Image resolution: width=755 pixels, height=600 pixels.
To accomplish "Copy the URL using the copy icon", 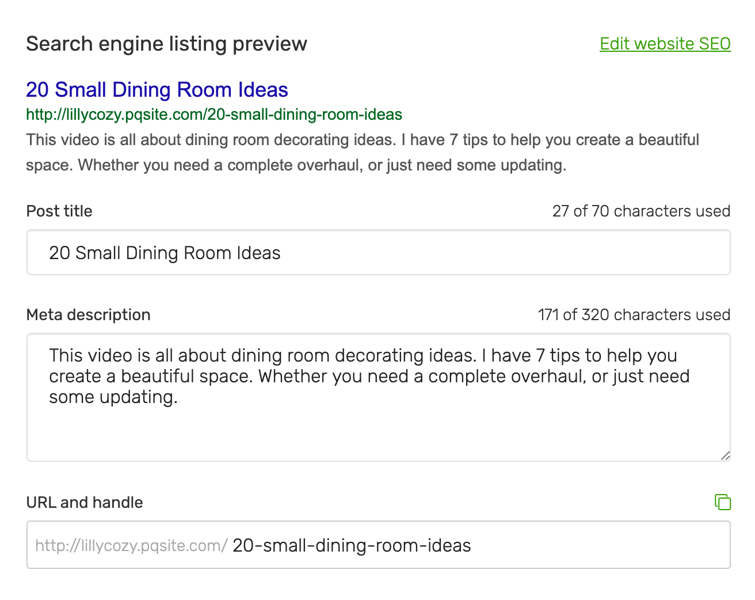I will [723, 502].
